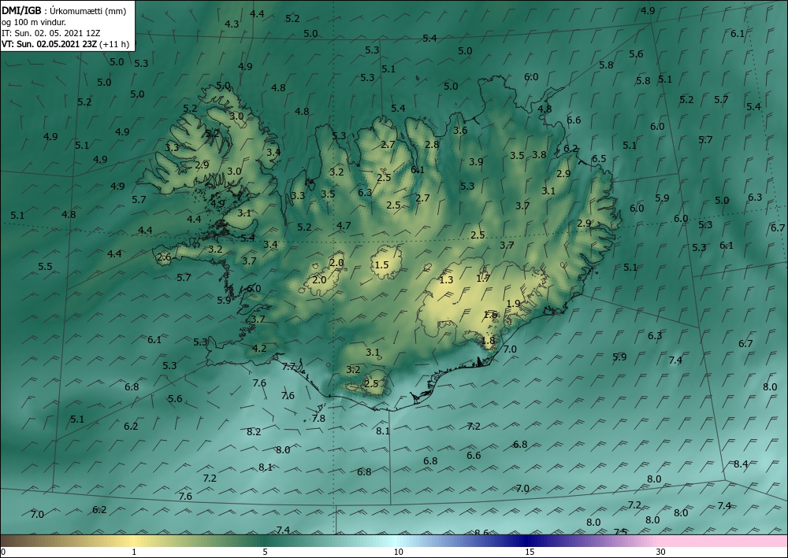The height and width of the screenshot is (558, 788).
Task: Select the '5' tick on the color scale
Action: pyautogui.click(x=265, y=552)
